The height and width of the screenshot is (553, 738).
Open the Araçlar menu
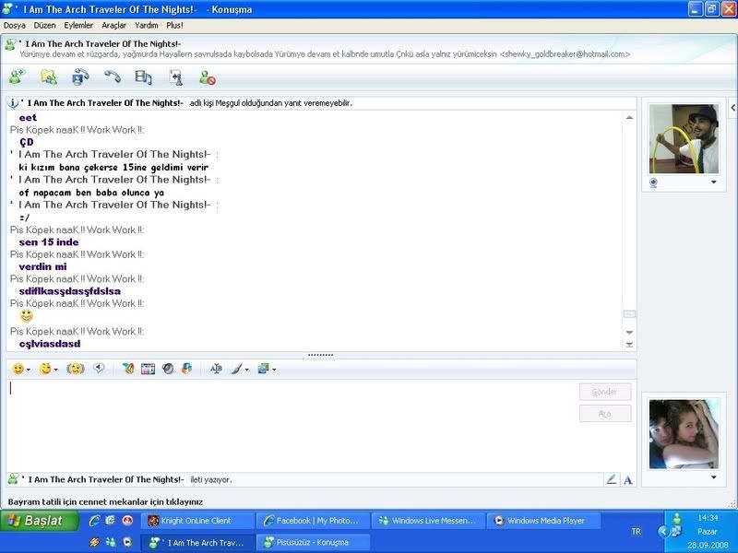point(113,26)
